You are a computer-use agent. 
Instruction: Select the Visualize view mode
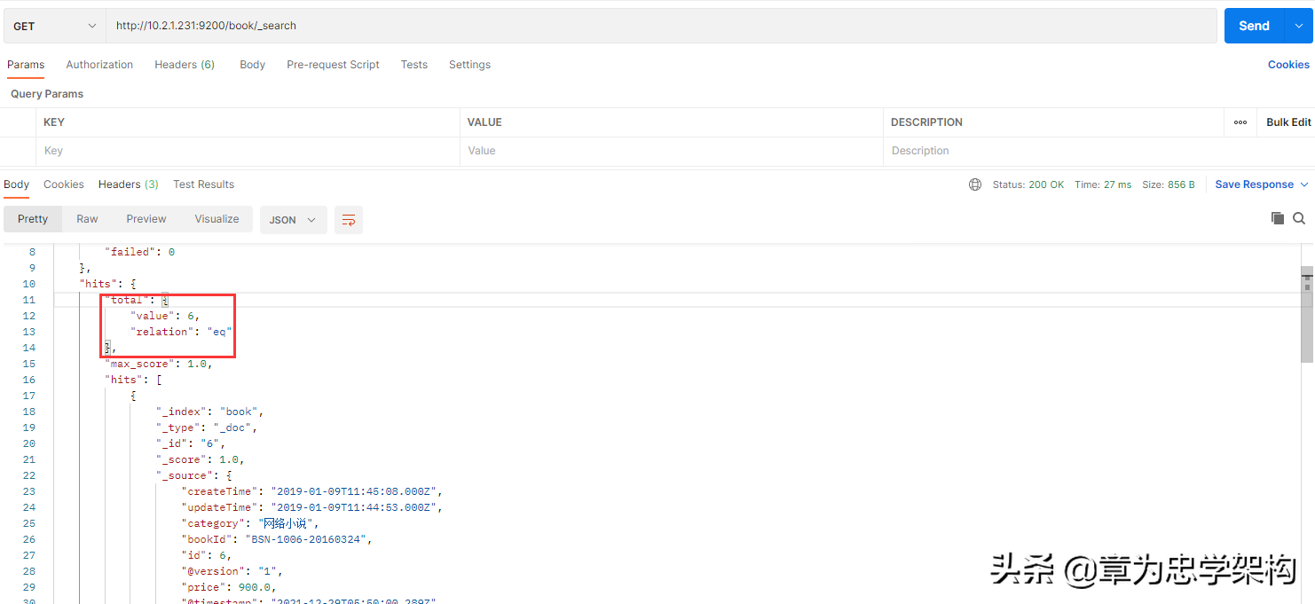(217, 219)
